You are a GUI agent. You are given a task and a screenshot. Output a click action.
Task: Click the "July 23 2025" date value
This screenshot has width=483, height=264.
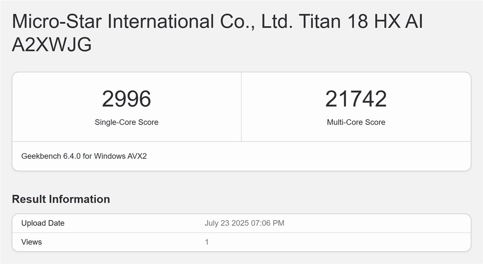coord(226,223)
